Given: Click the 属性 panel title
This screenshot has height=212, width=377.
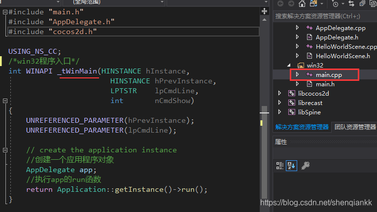Looking at the screenshot, I should pyautogui.click(x=281, y=142).
